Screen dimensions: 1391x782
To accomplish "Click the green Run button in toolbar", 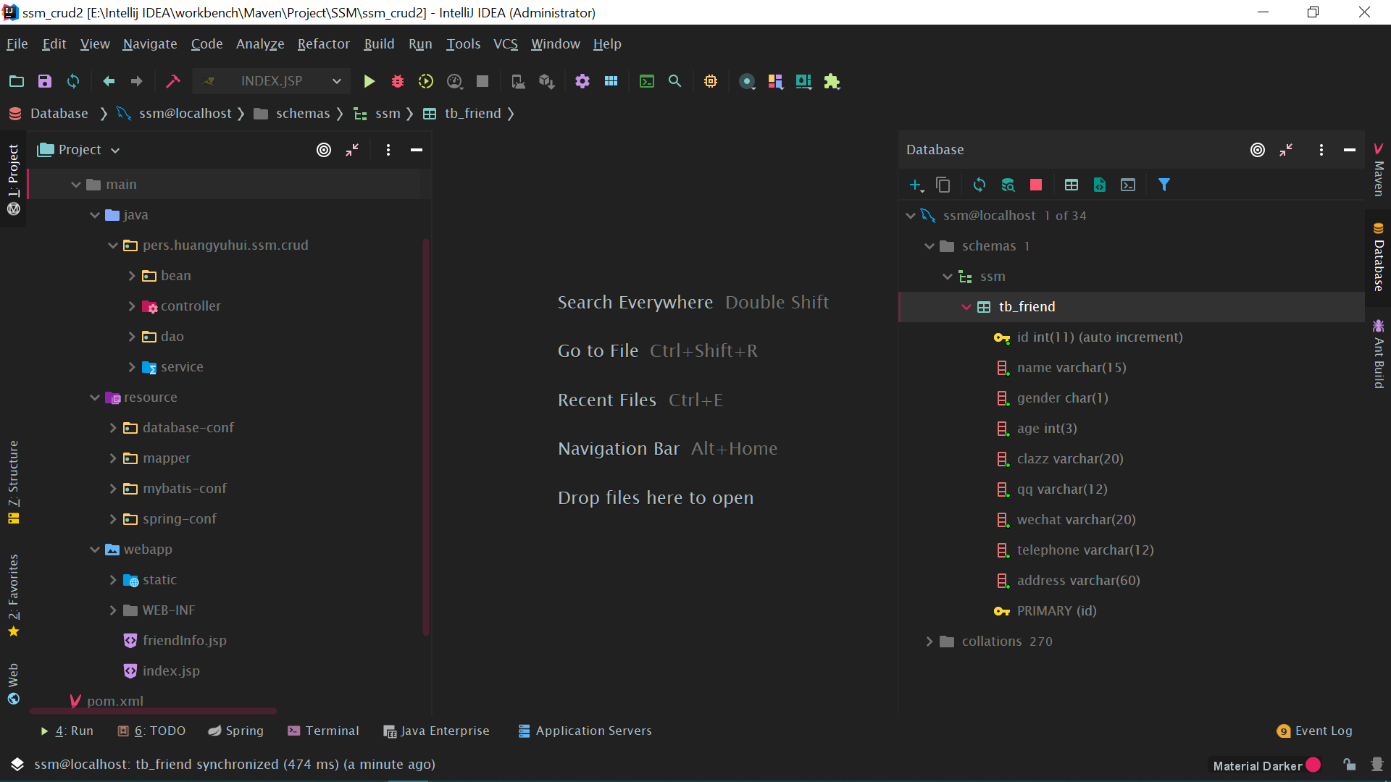I will point(369,81).
